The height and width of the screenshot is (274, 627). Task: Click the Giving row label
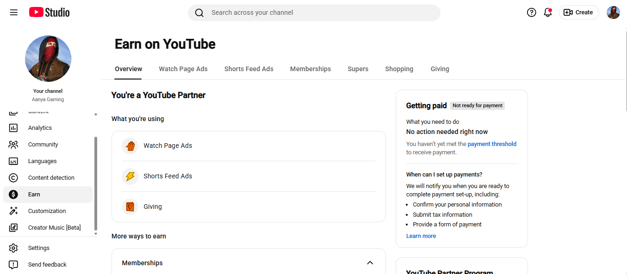coord(153,207)
